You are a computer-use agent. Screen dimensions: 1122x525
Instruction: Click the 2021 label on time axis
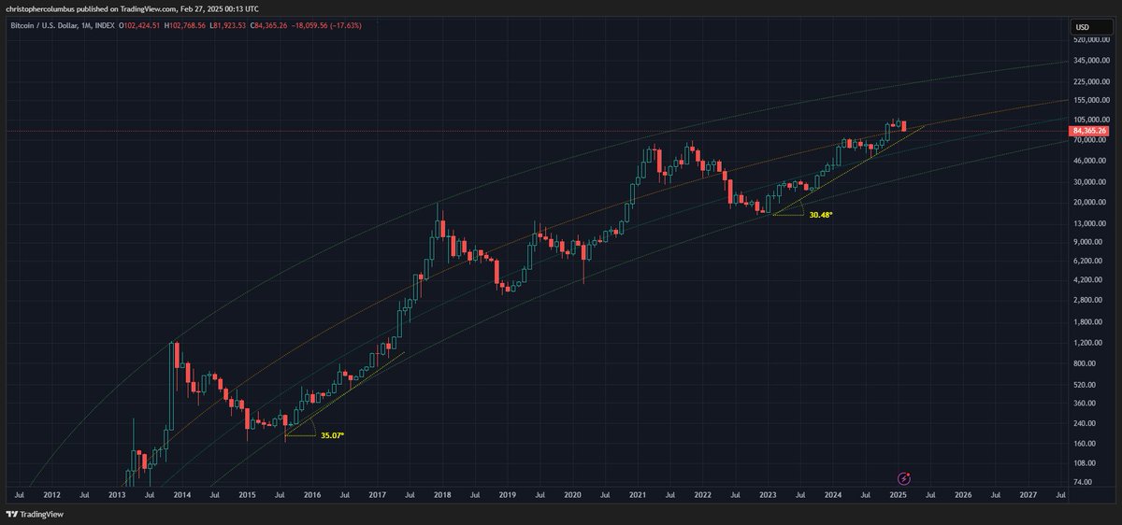(x=638, y=493)
